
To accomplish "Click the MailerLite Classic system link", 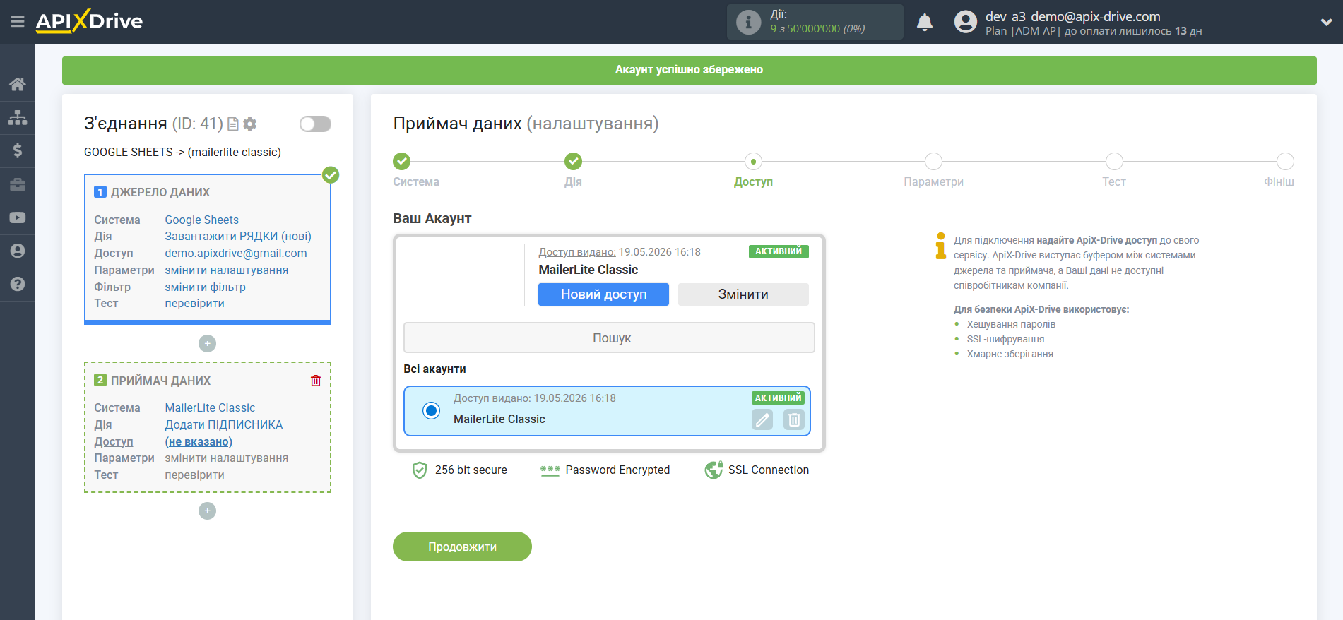I will click(x=211, y=407).
